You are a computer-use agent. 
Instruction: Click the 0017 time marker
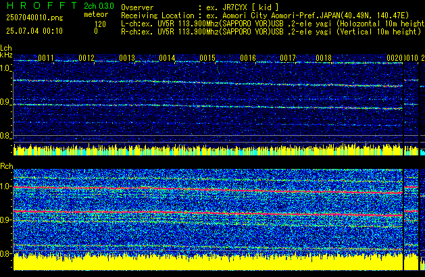(288, 58)
